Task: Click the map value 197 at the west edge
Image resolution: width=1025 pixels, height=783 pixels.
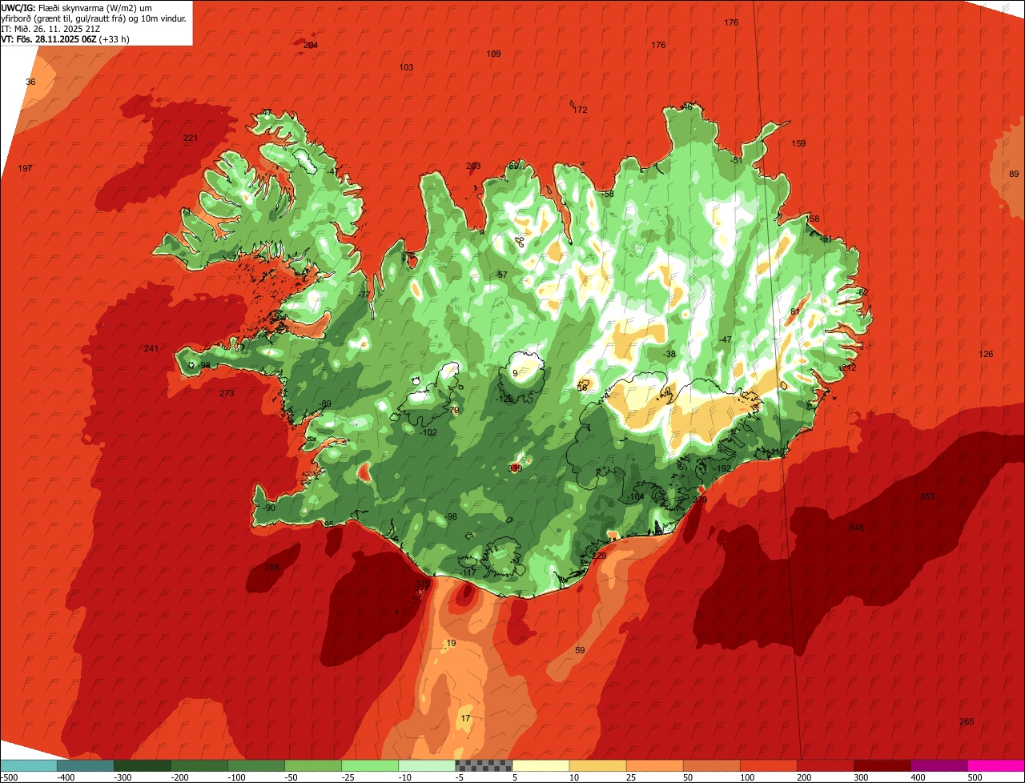Action: tap(26, 168)
